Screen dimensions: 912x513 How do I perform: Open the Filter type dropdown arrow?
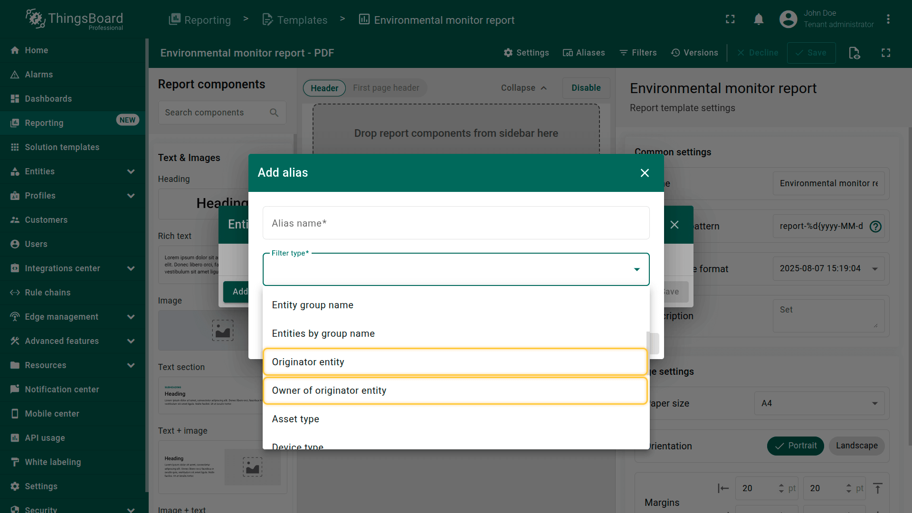tap(636, 269)
